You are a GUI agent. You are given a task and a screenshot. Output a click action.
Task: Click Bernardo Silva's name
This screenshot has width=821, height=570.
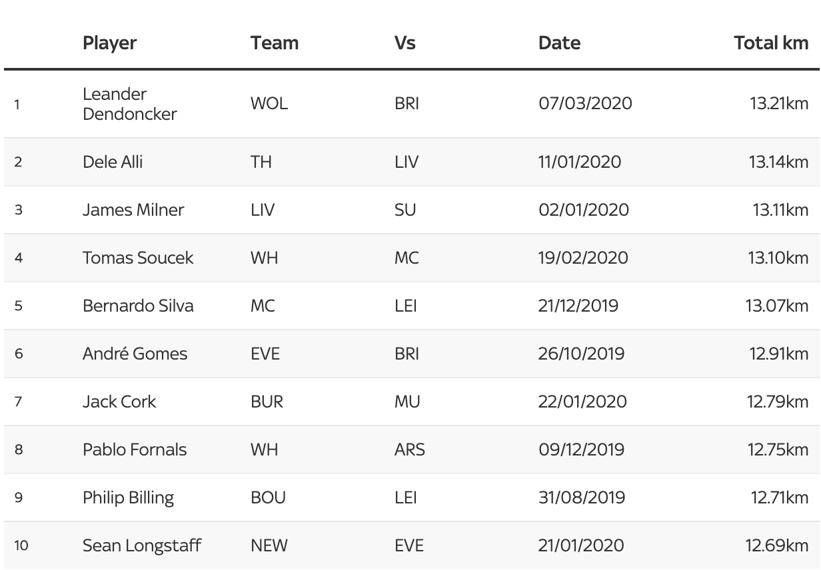click(138, 306)
